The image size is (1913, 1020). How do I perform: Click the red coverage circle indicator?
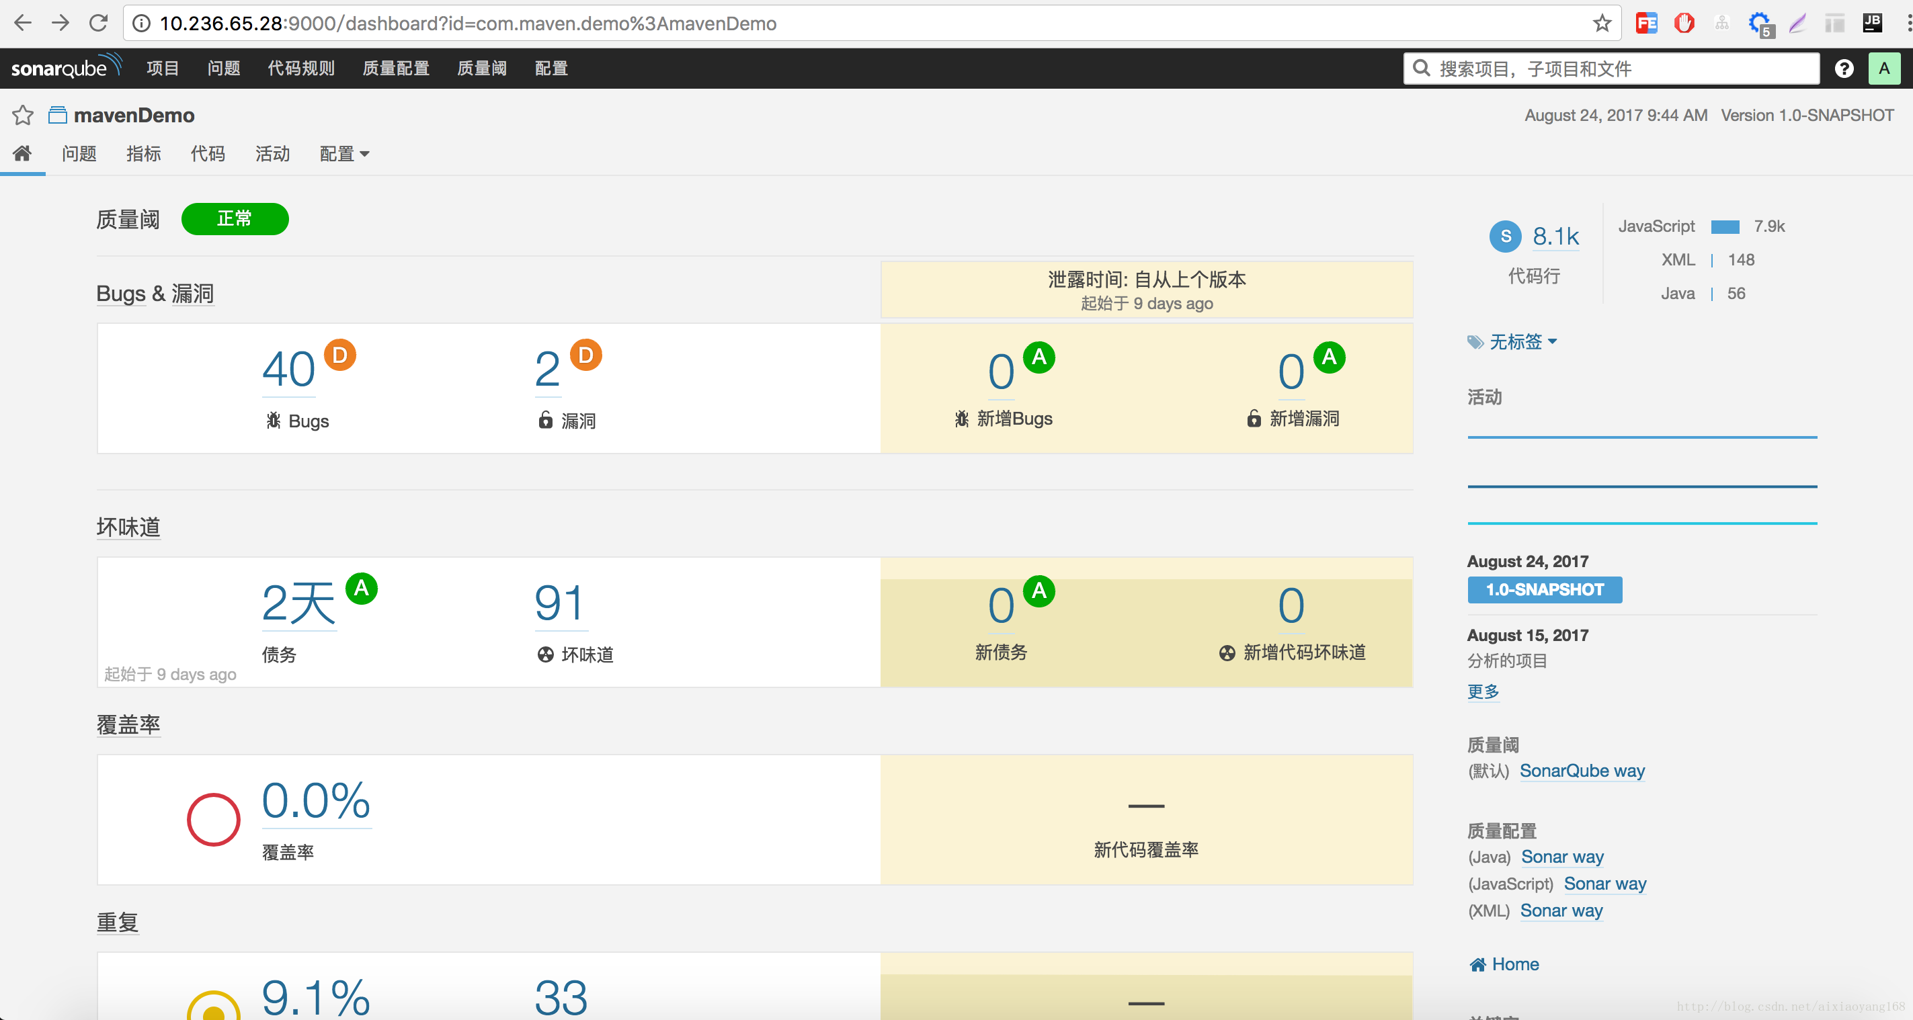coord(213,820)
